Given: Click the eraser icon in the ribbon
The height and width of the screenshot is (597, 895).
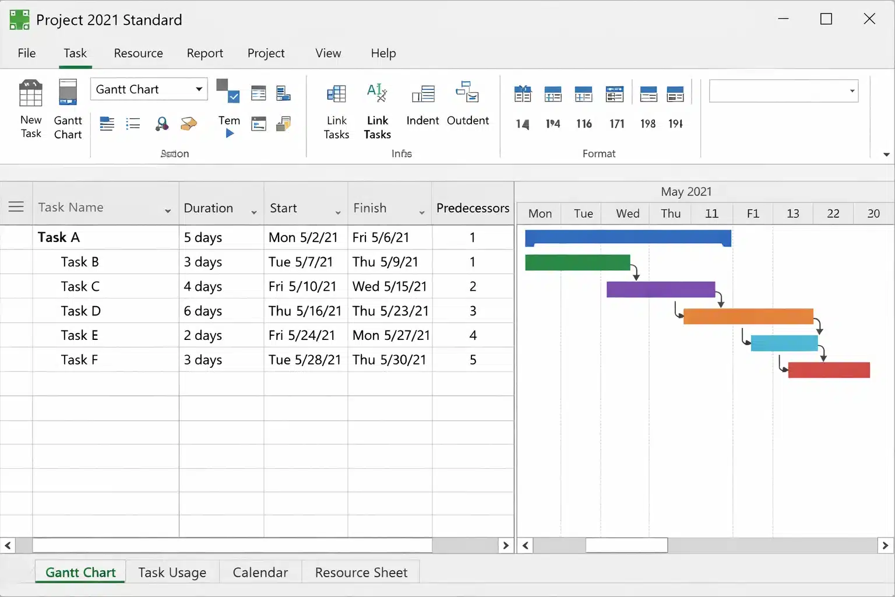Looking at the screenshot, I should pyautogui.click(x=188, y=124).
